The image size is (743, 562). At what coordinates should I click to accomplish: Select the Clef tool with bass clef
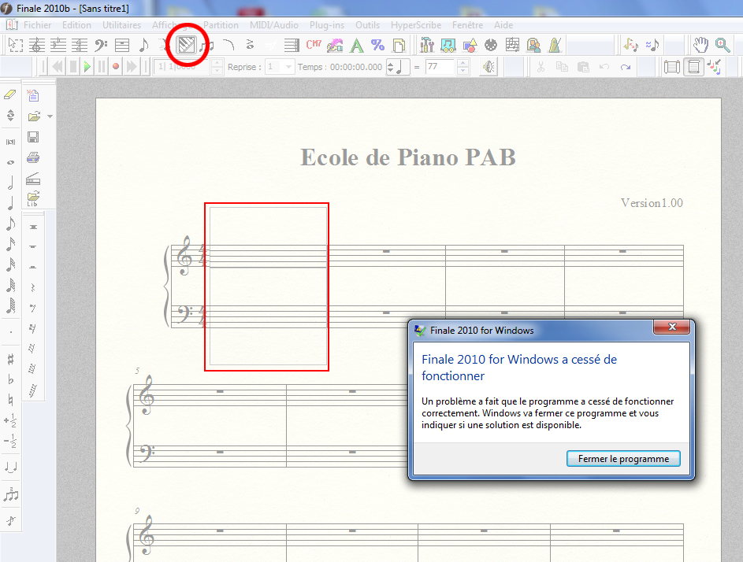(101, 46)
